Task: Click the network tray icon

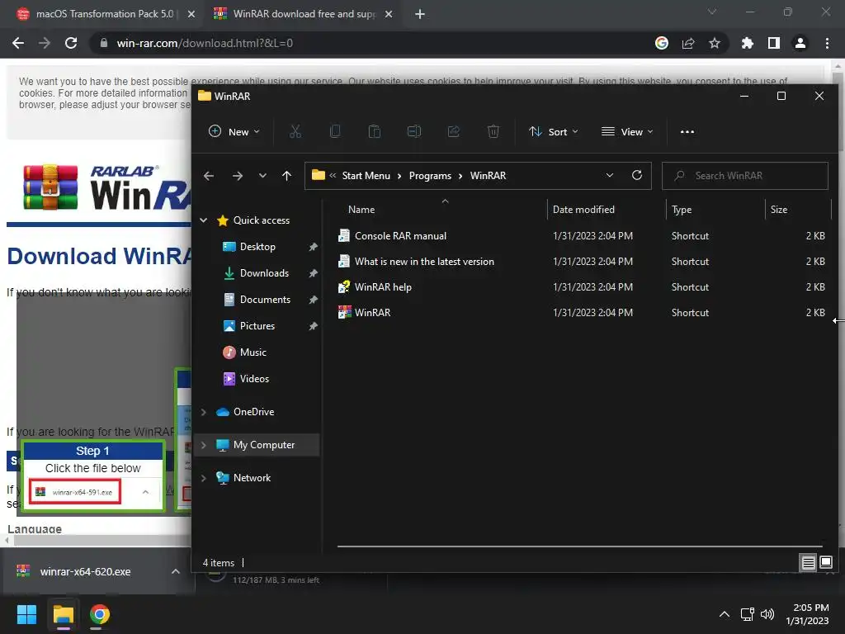Action: [747, 614]
